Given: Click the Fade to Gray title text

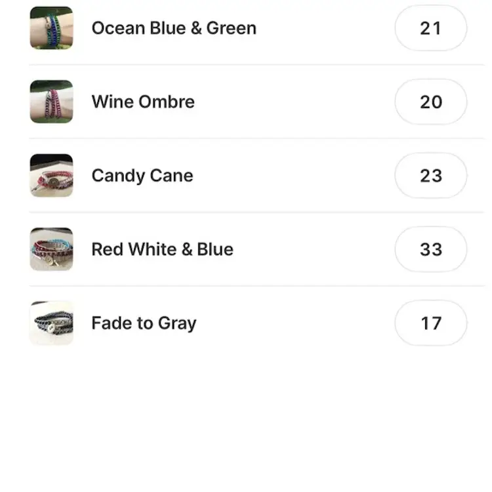Looking at the screenshot, I should pyautogui.click(x=144, y=323).
